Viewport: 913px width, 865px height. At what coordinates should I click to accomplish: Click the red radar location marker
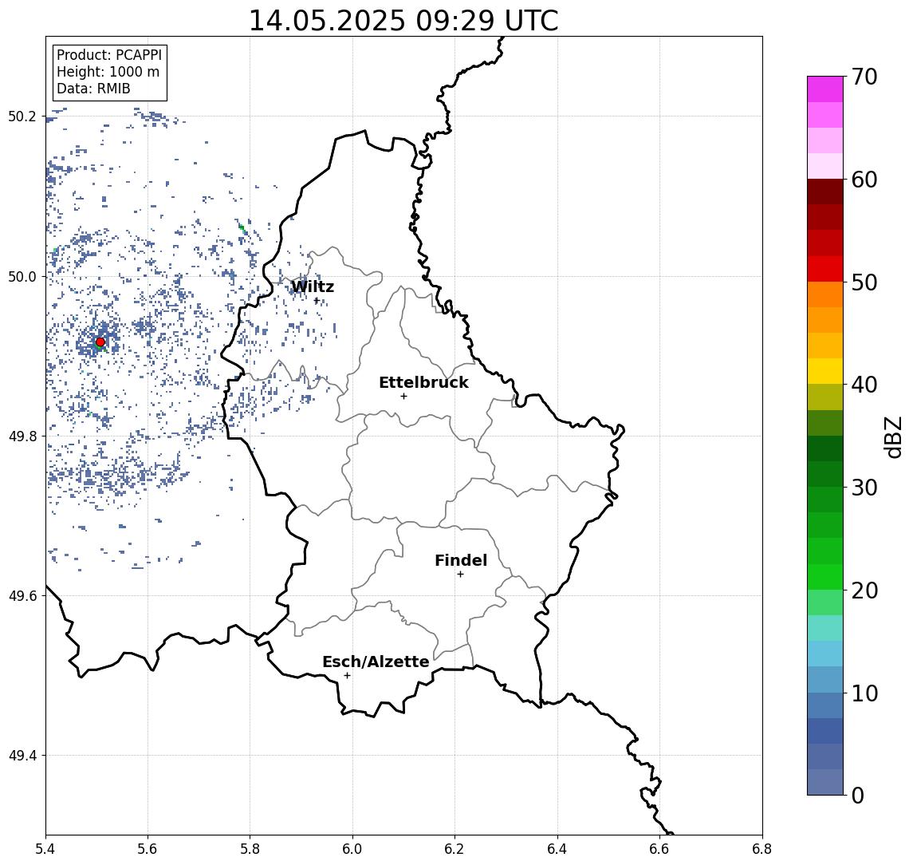point(100,342)
